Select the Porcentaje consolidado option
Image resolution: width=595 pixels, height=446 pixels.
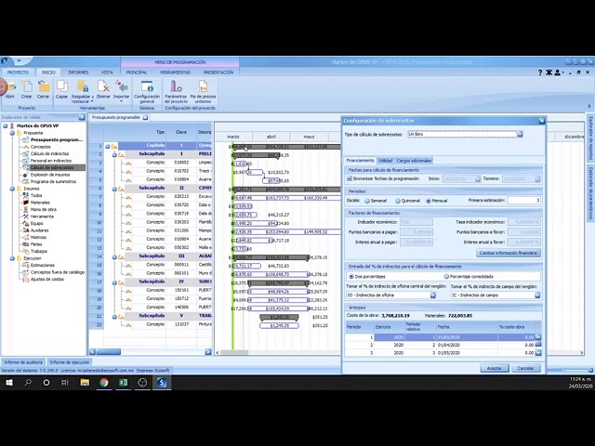[446, 277]
